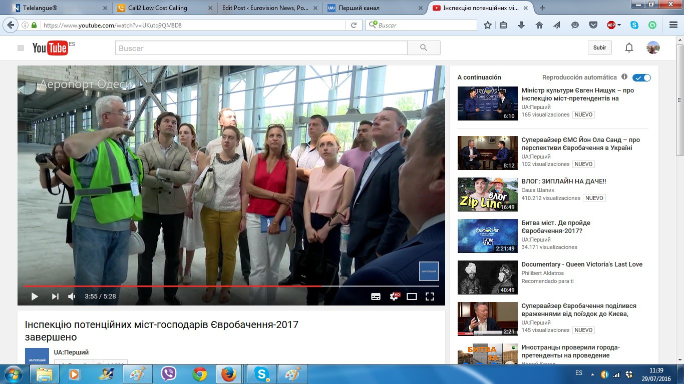Viewport: 684px width, 384px height.
Task: Open Viber from the taskbar
Action: pos(169,374)
